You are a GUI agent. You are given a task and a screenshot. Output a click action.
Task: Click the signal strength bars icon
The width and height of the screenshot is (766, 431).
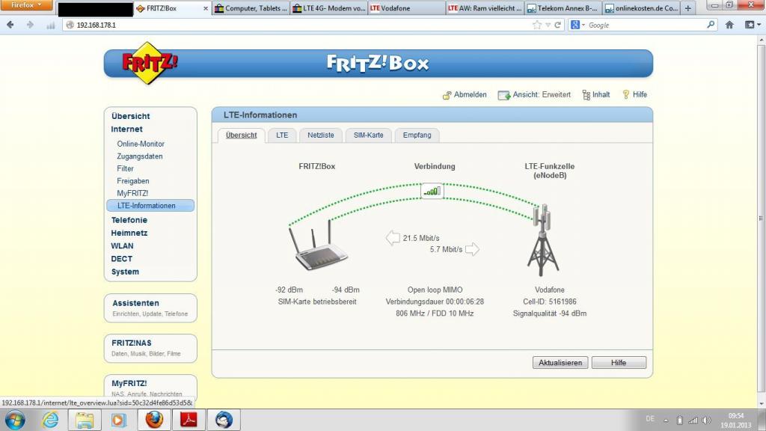(432, 191)
